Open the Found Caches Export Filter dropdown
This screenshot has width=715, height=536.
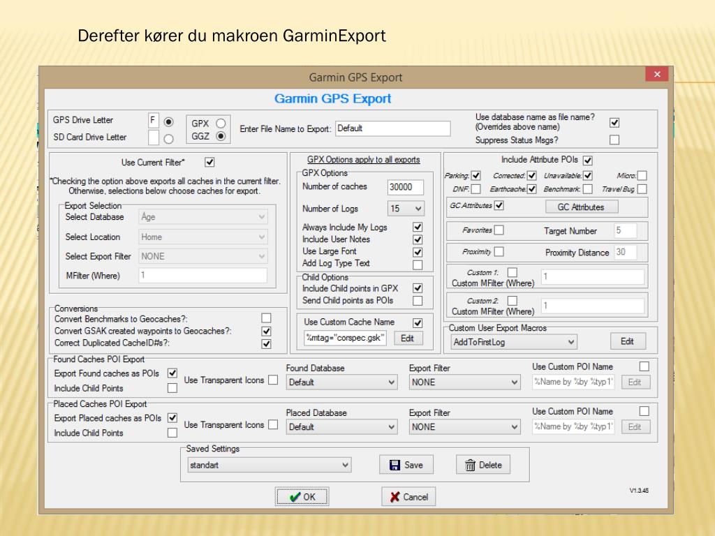pos(464,382)
